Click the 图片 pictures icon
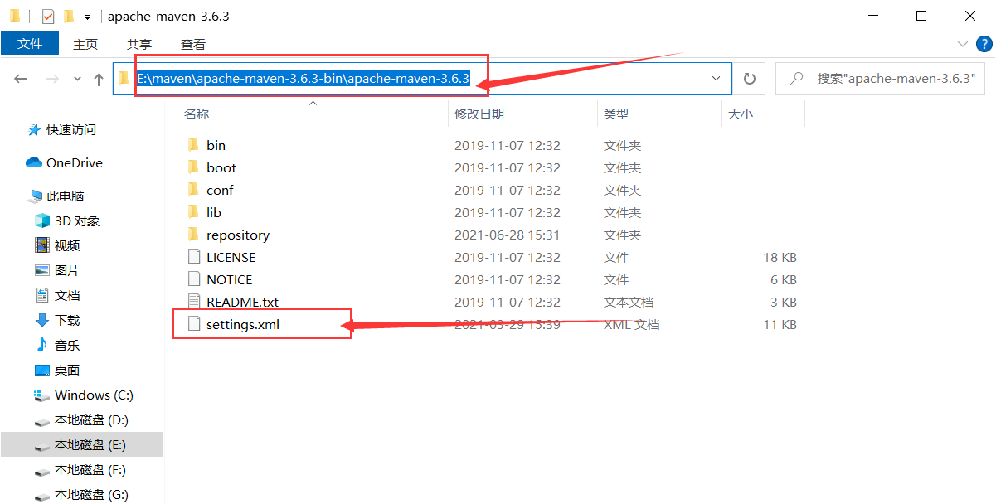Viewport: 996px width, 504px height. pos(42,270)
